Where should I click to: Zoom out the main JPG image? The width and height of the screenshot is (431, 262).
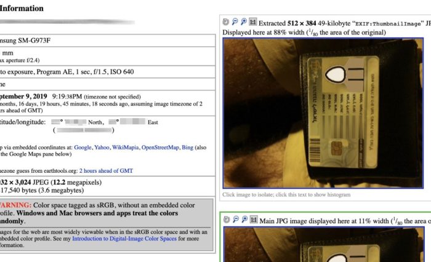(x=236, y=219)
